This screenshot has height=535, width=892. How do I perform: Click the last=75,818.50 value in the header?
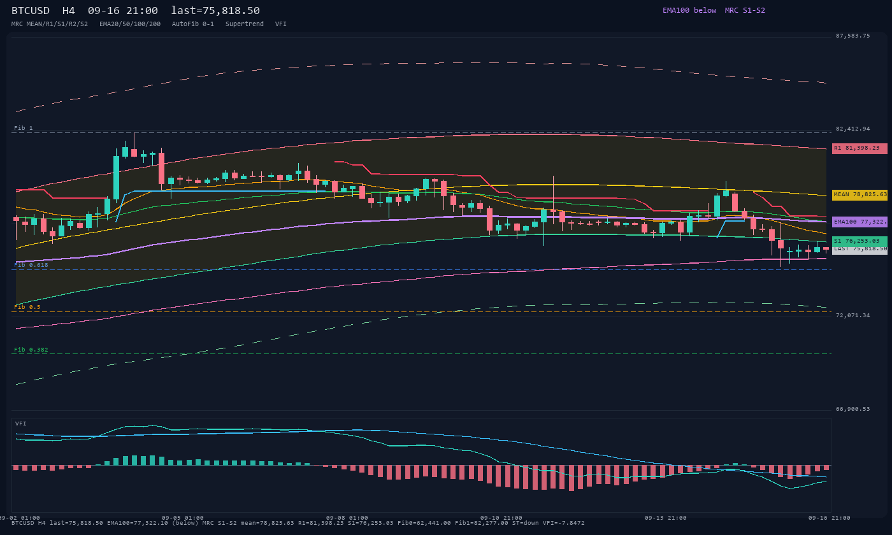pos(215,10)
